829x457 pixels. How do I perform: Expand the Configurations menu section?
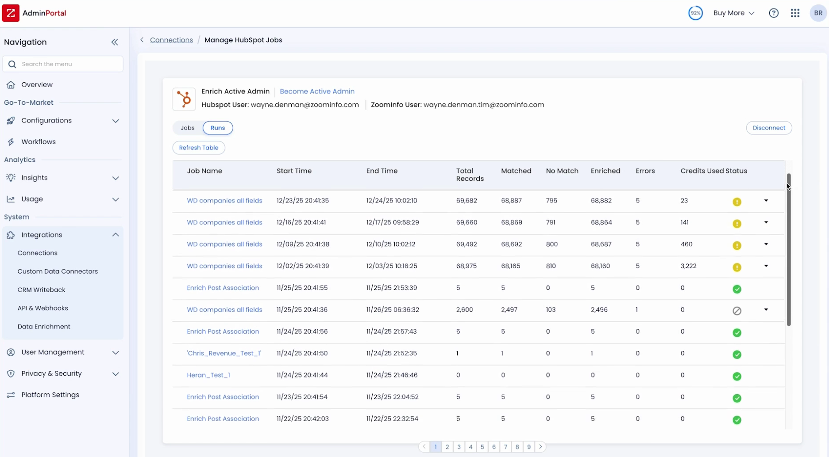[116, 121]
